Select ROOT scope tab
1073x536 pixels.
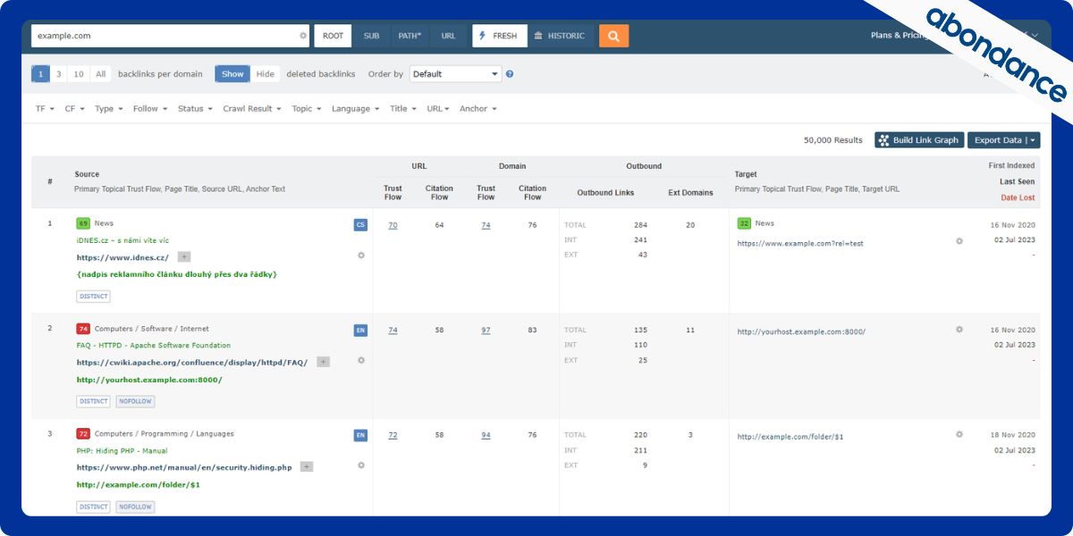coord(333,36)
